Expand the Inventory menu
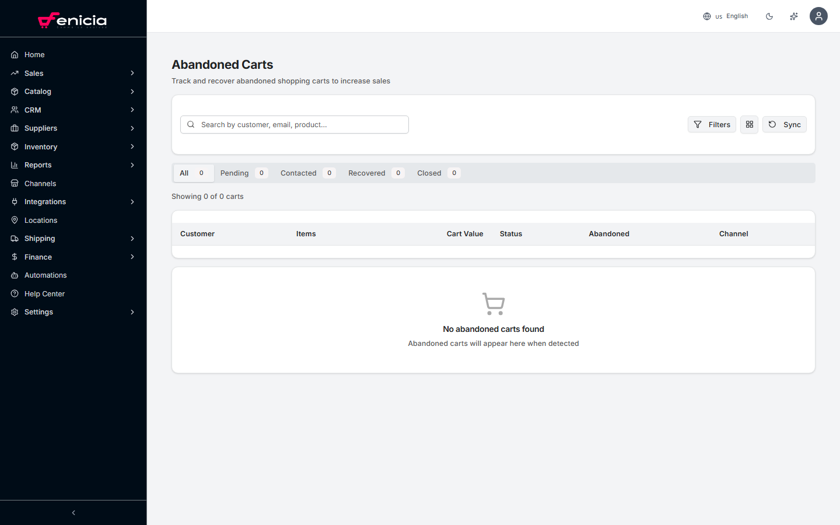840x525 pixels. 40,146
